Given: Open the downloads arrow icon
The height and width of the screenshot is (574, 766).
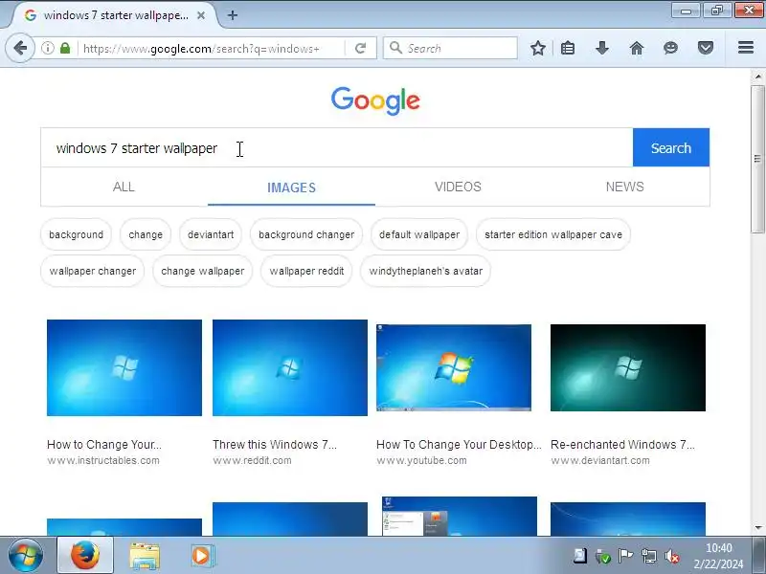Looking at the screenshot, I should (602, 48).
